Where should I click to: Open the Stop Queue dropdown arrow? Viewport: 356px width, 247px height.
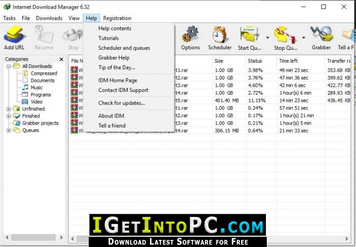coord(304,37)
